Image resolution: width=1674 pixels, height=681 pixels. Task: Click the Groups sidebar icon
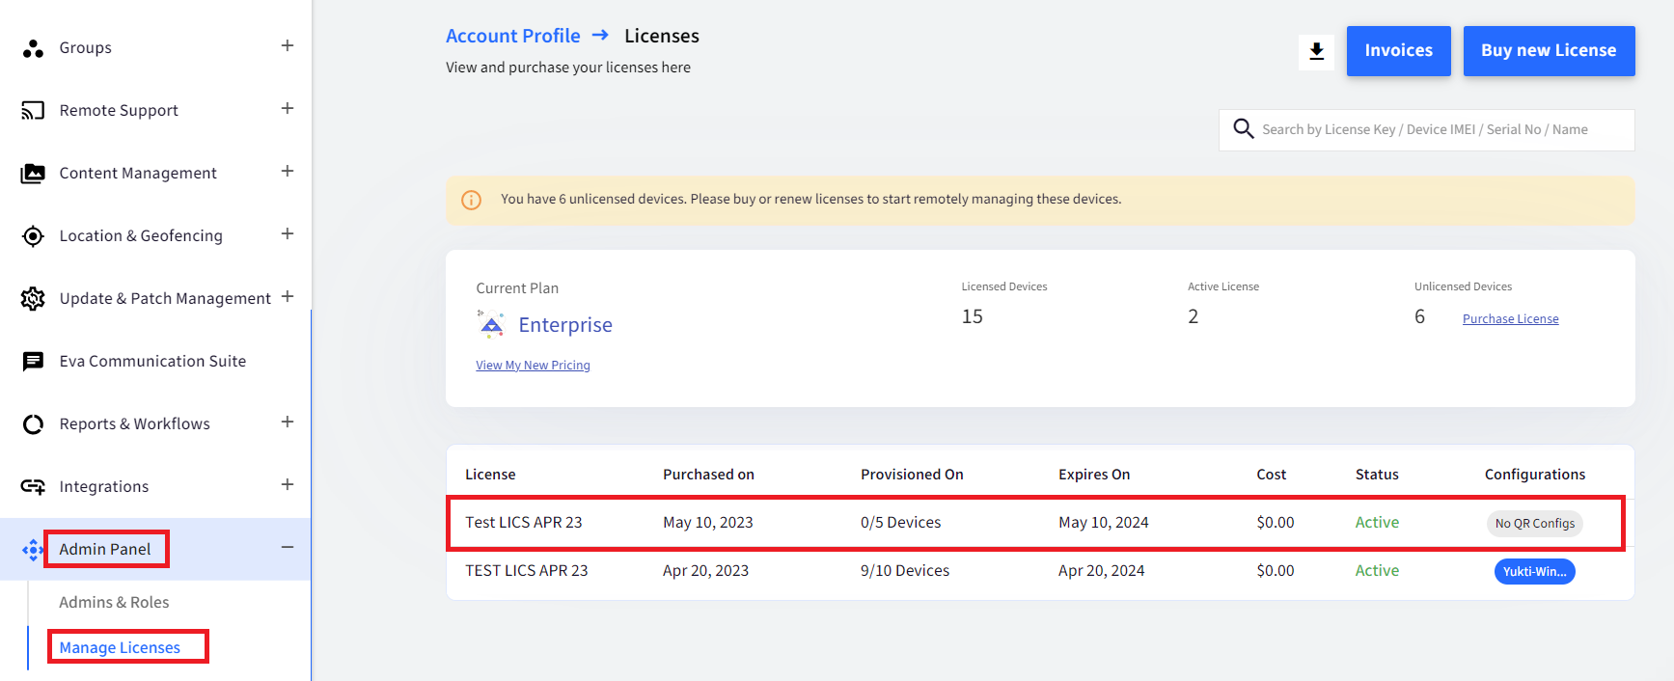[33, 48]
